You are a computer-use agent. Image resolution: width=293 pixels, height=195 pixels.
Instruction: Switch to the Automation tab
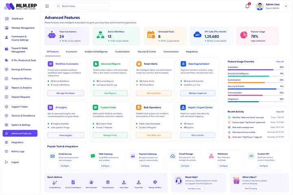tap(71, 52)
